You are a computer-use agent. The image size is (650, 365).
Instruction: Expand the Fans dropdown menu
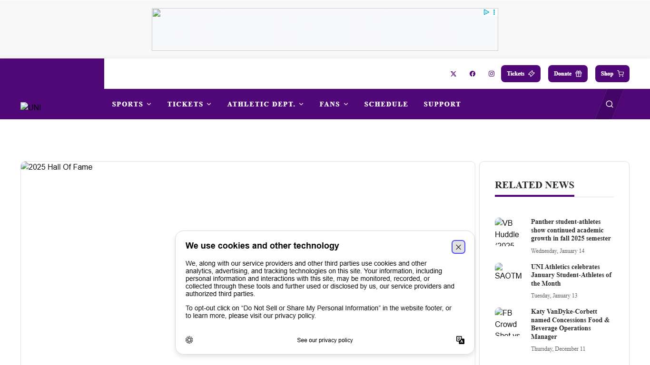point(334,104)
